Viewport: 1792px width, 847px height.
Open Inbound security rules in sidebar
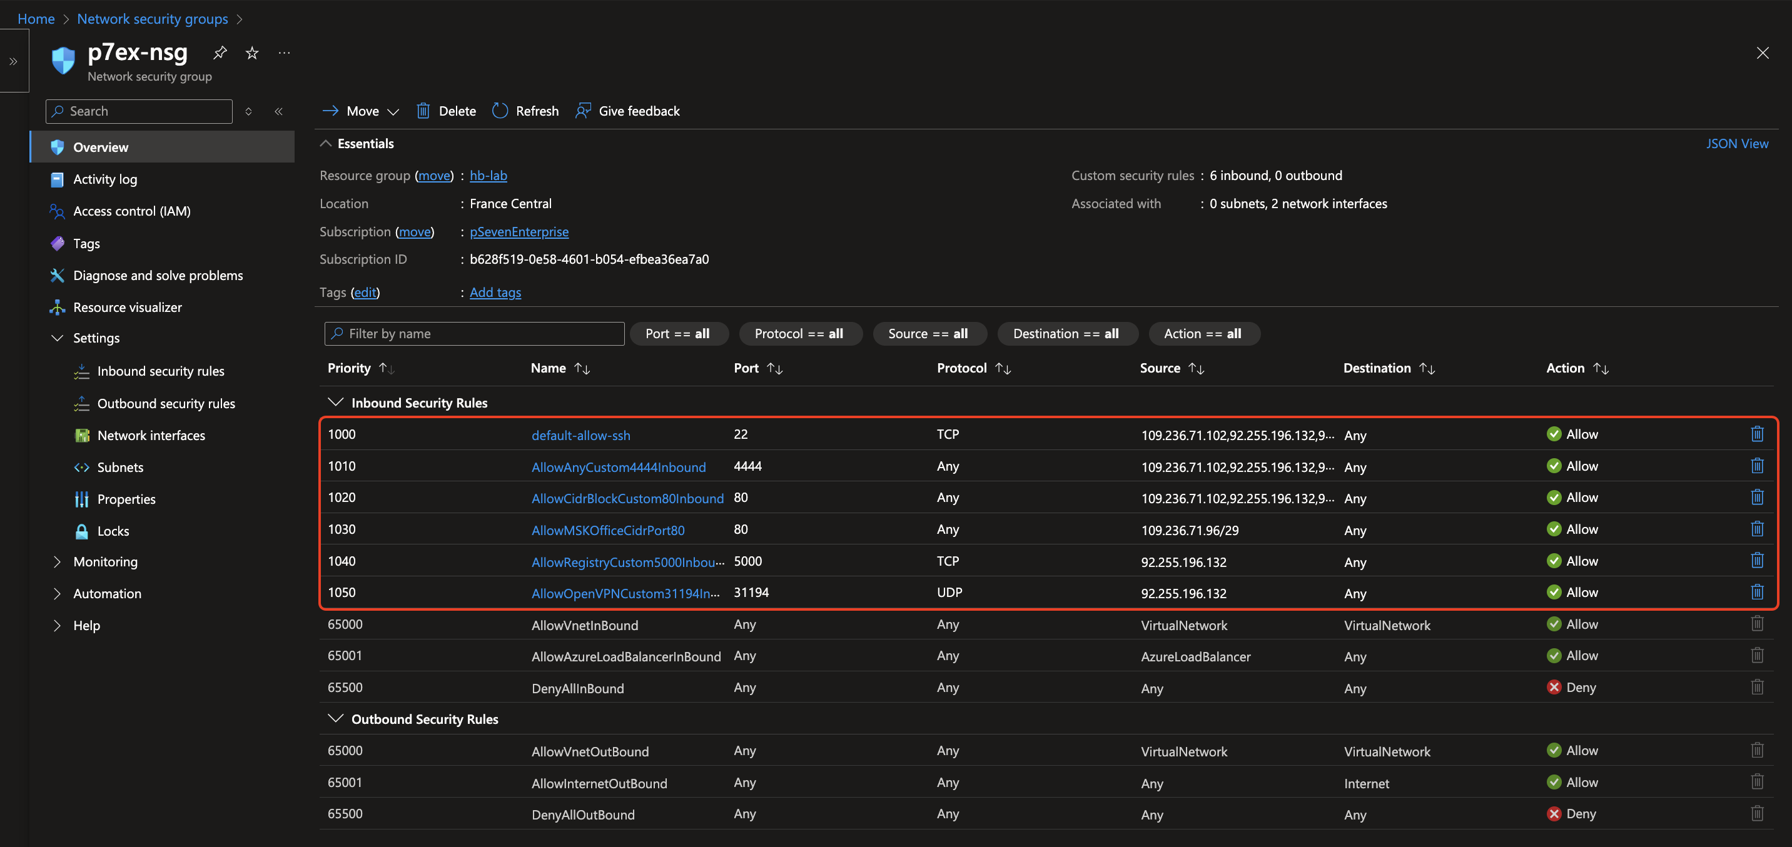coord(160,371)
